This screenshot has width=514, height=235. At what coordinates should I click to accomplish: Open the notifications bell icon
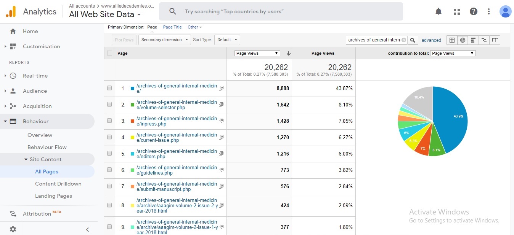pos(439,11)
